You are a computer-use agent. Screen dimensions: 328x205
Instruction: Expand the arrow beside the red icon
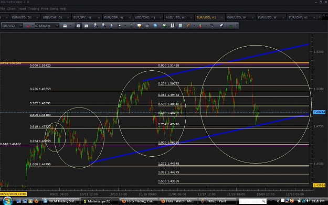tap(33, 26)
